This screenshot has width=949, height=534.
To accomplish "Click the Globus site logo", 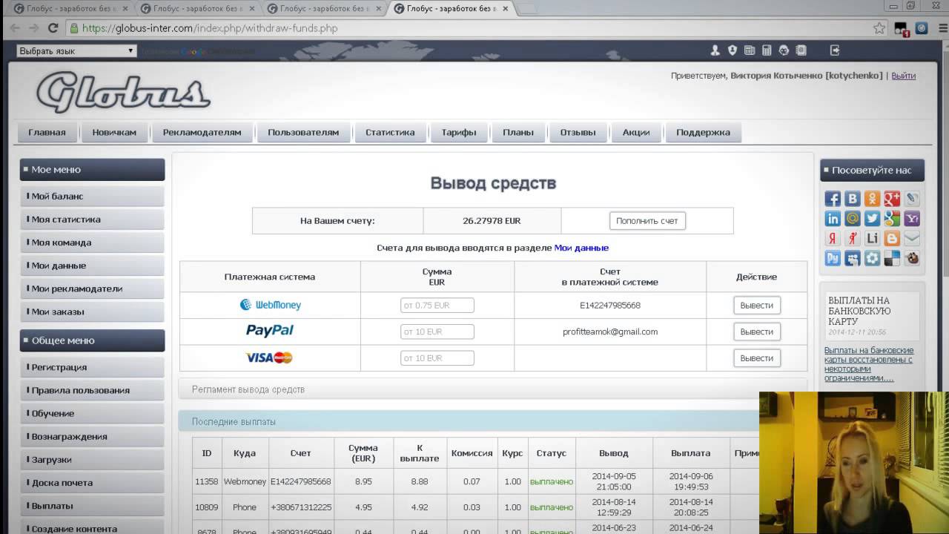I will (x=124, y=93).
